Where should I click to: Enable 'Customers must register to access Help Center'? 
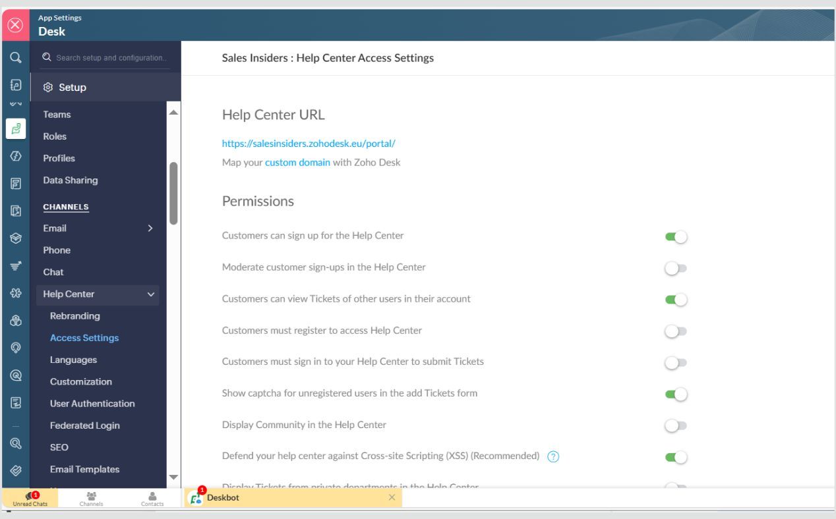(676, 331)
